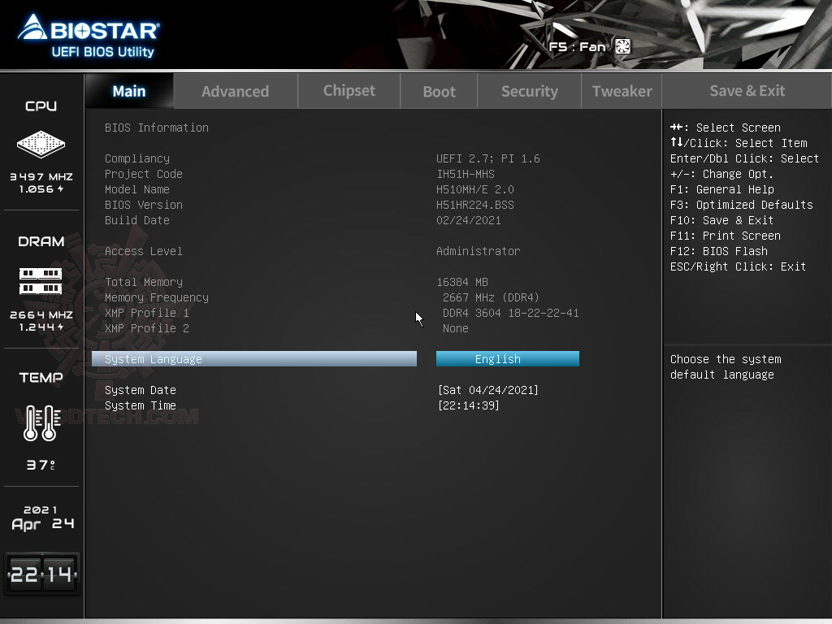Click the 37° temperature reading
The height and width of the screenshot is (624, 832).
point(41,465)
